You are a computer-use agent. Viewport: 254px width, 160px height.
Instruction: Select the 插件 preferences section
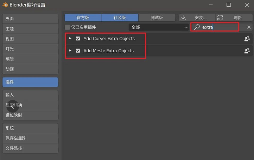[30, 82]
